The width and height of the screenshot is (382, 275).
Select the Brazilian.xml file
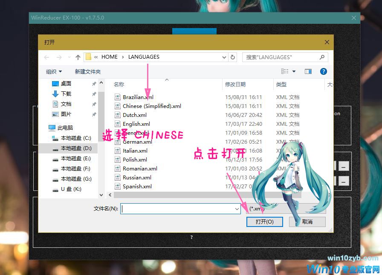coord(138,97)
